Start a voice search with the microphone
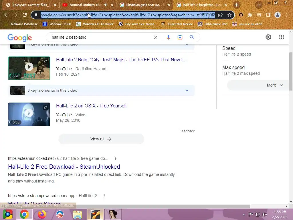Screen dimensions: 293x220 pos(168,37)
